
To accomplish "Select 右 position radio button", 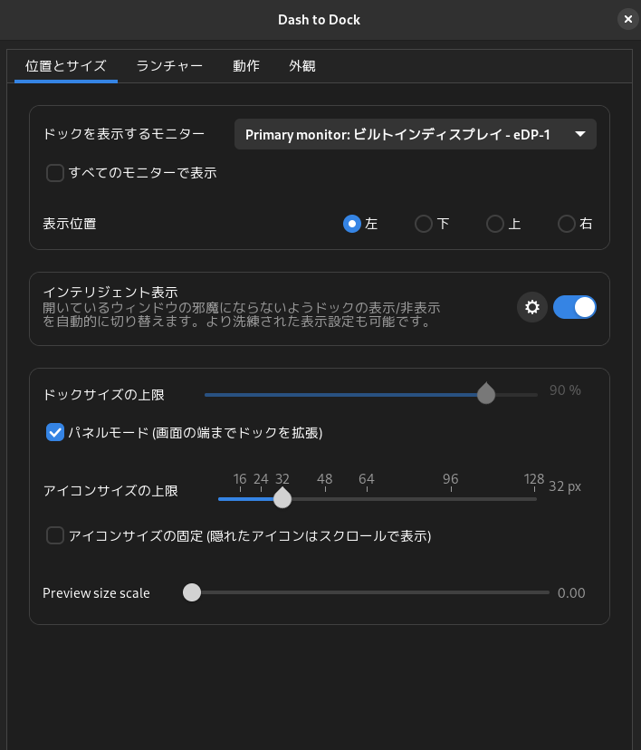I will 567,224.
